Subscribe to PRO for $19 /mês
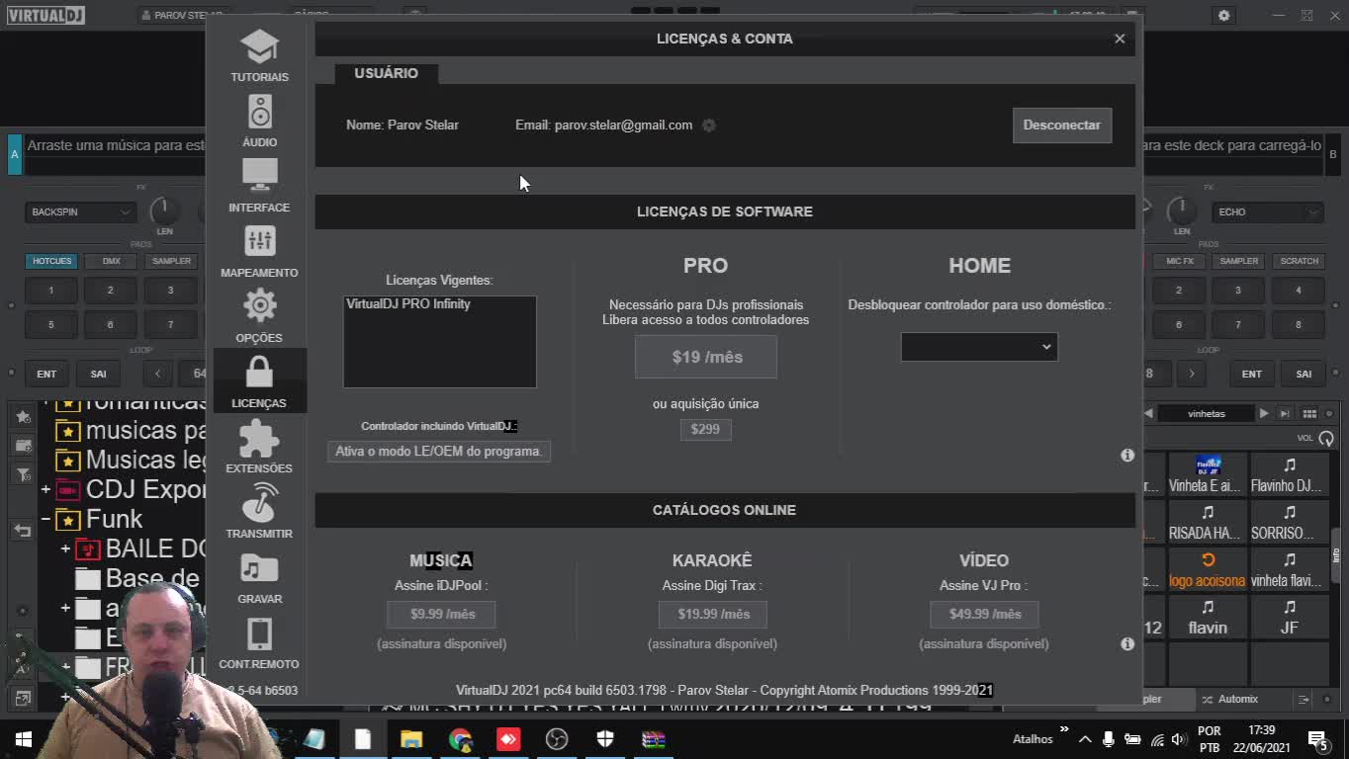 706,357
